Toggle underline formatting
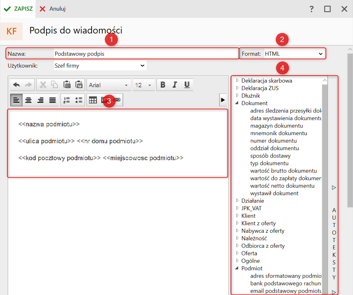The image size is (353, 295). [x=187, y=85]
